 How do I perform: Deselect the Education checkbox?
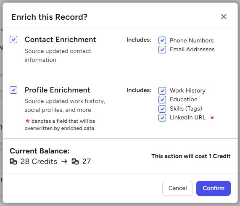[x=162, y=100]
